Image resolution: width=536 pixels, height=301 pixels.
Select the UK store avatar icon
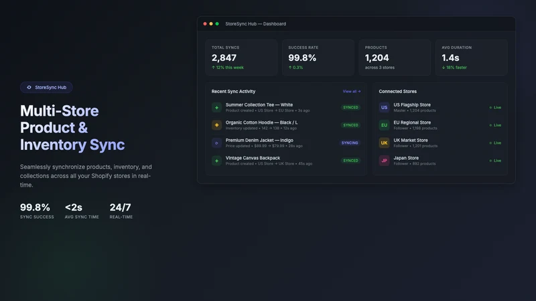click(384, 143)
